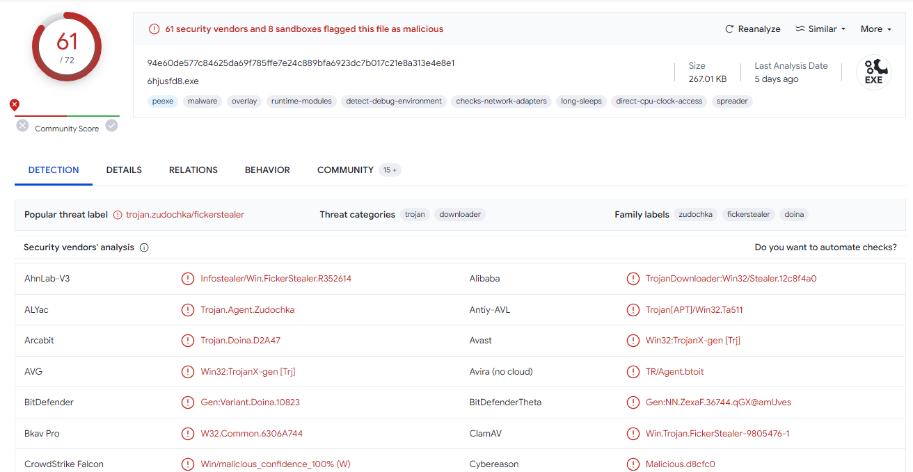
Task: Click the red location marker above Community Score
Action: pos(14,105)
